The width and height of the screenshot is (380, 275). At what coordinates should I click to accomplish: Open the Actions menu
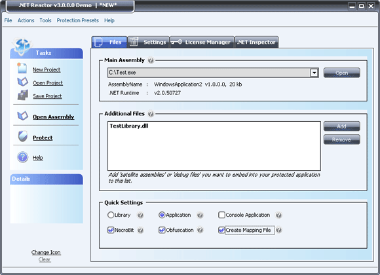26,20
